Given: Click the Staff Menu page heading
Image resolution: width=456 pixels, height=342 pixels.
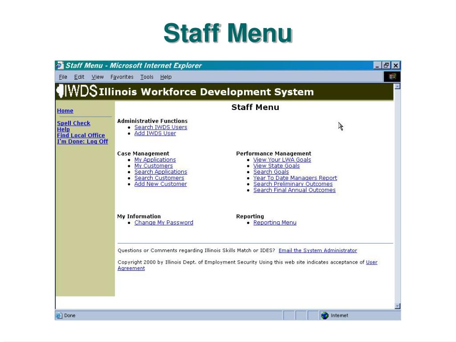Looking at the screenshot, I should click(255, 107).
